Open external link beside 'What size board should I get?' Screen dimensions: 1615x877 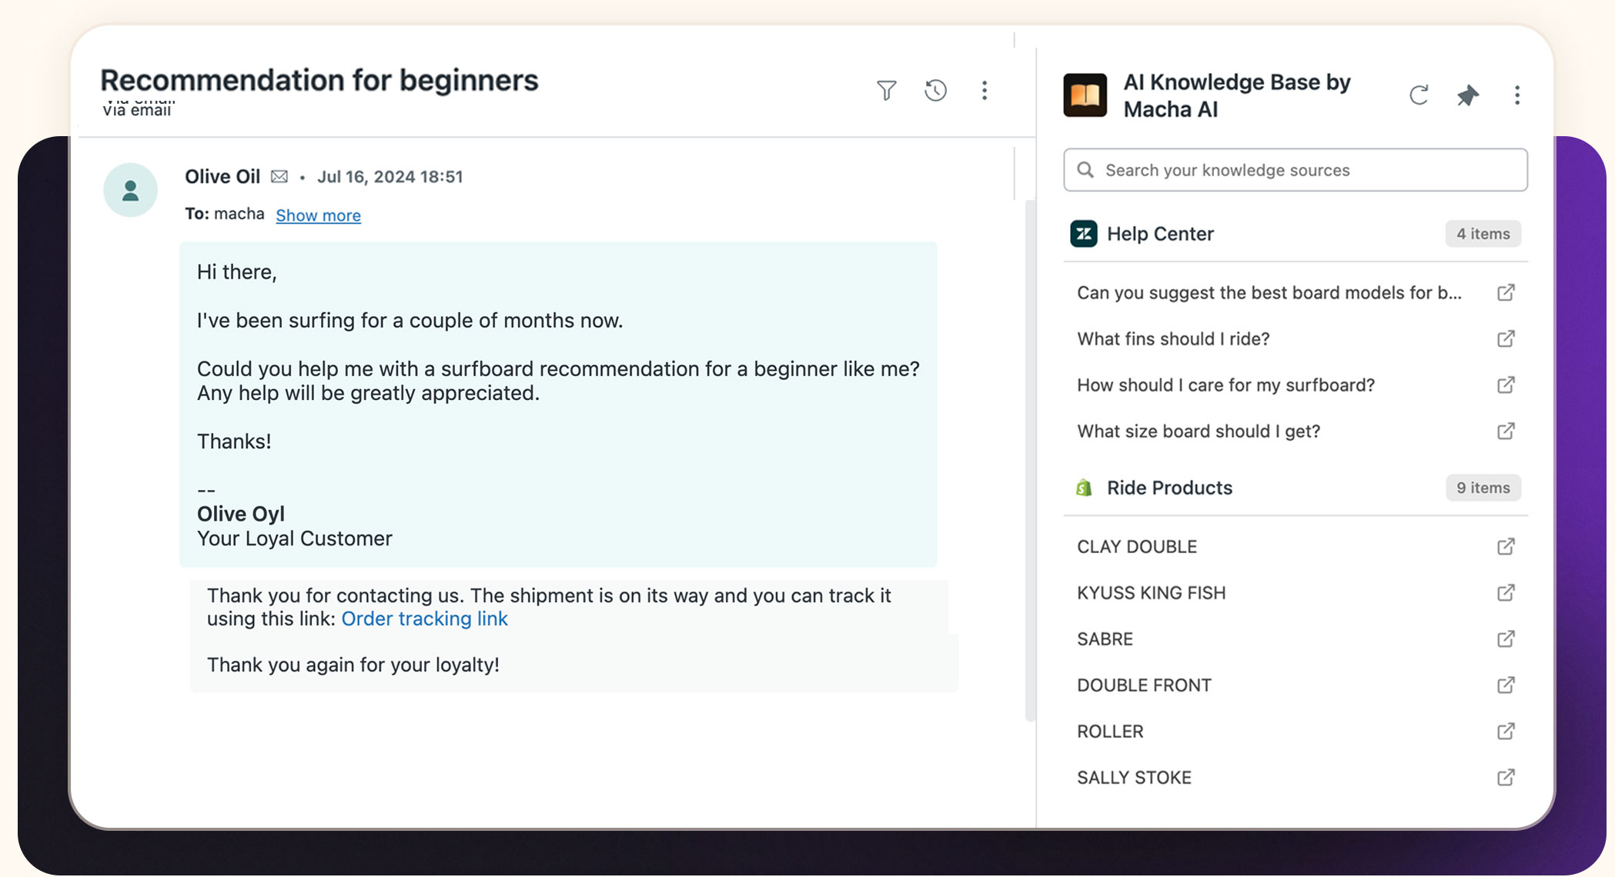pyautogui.click(x=1506, y=431)
